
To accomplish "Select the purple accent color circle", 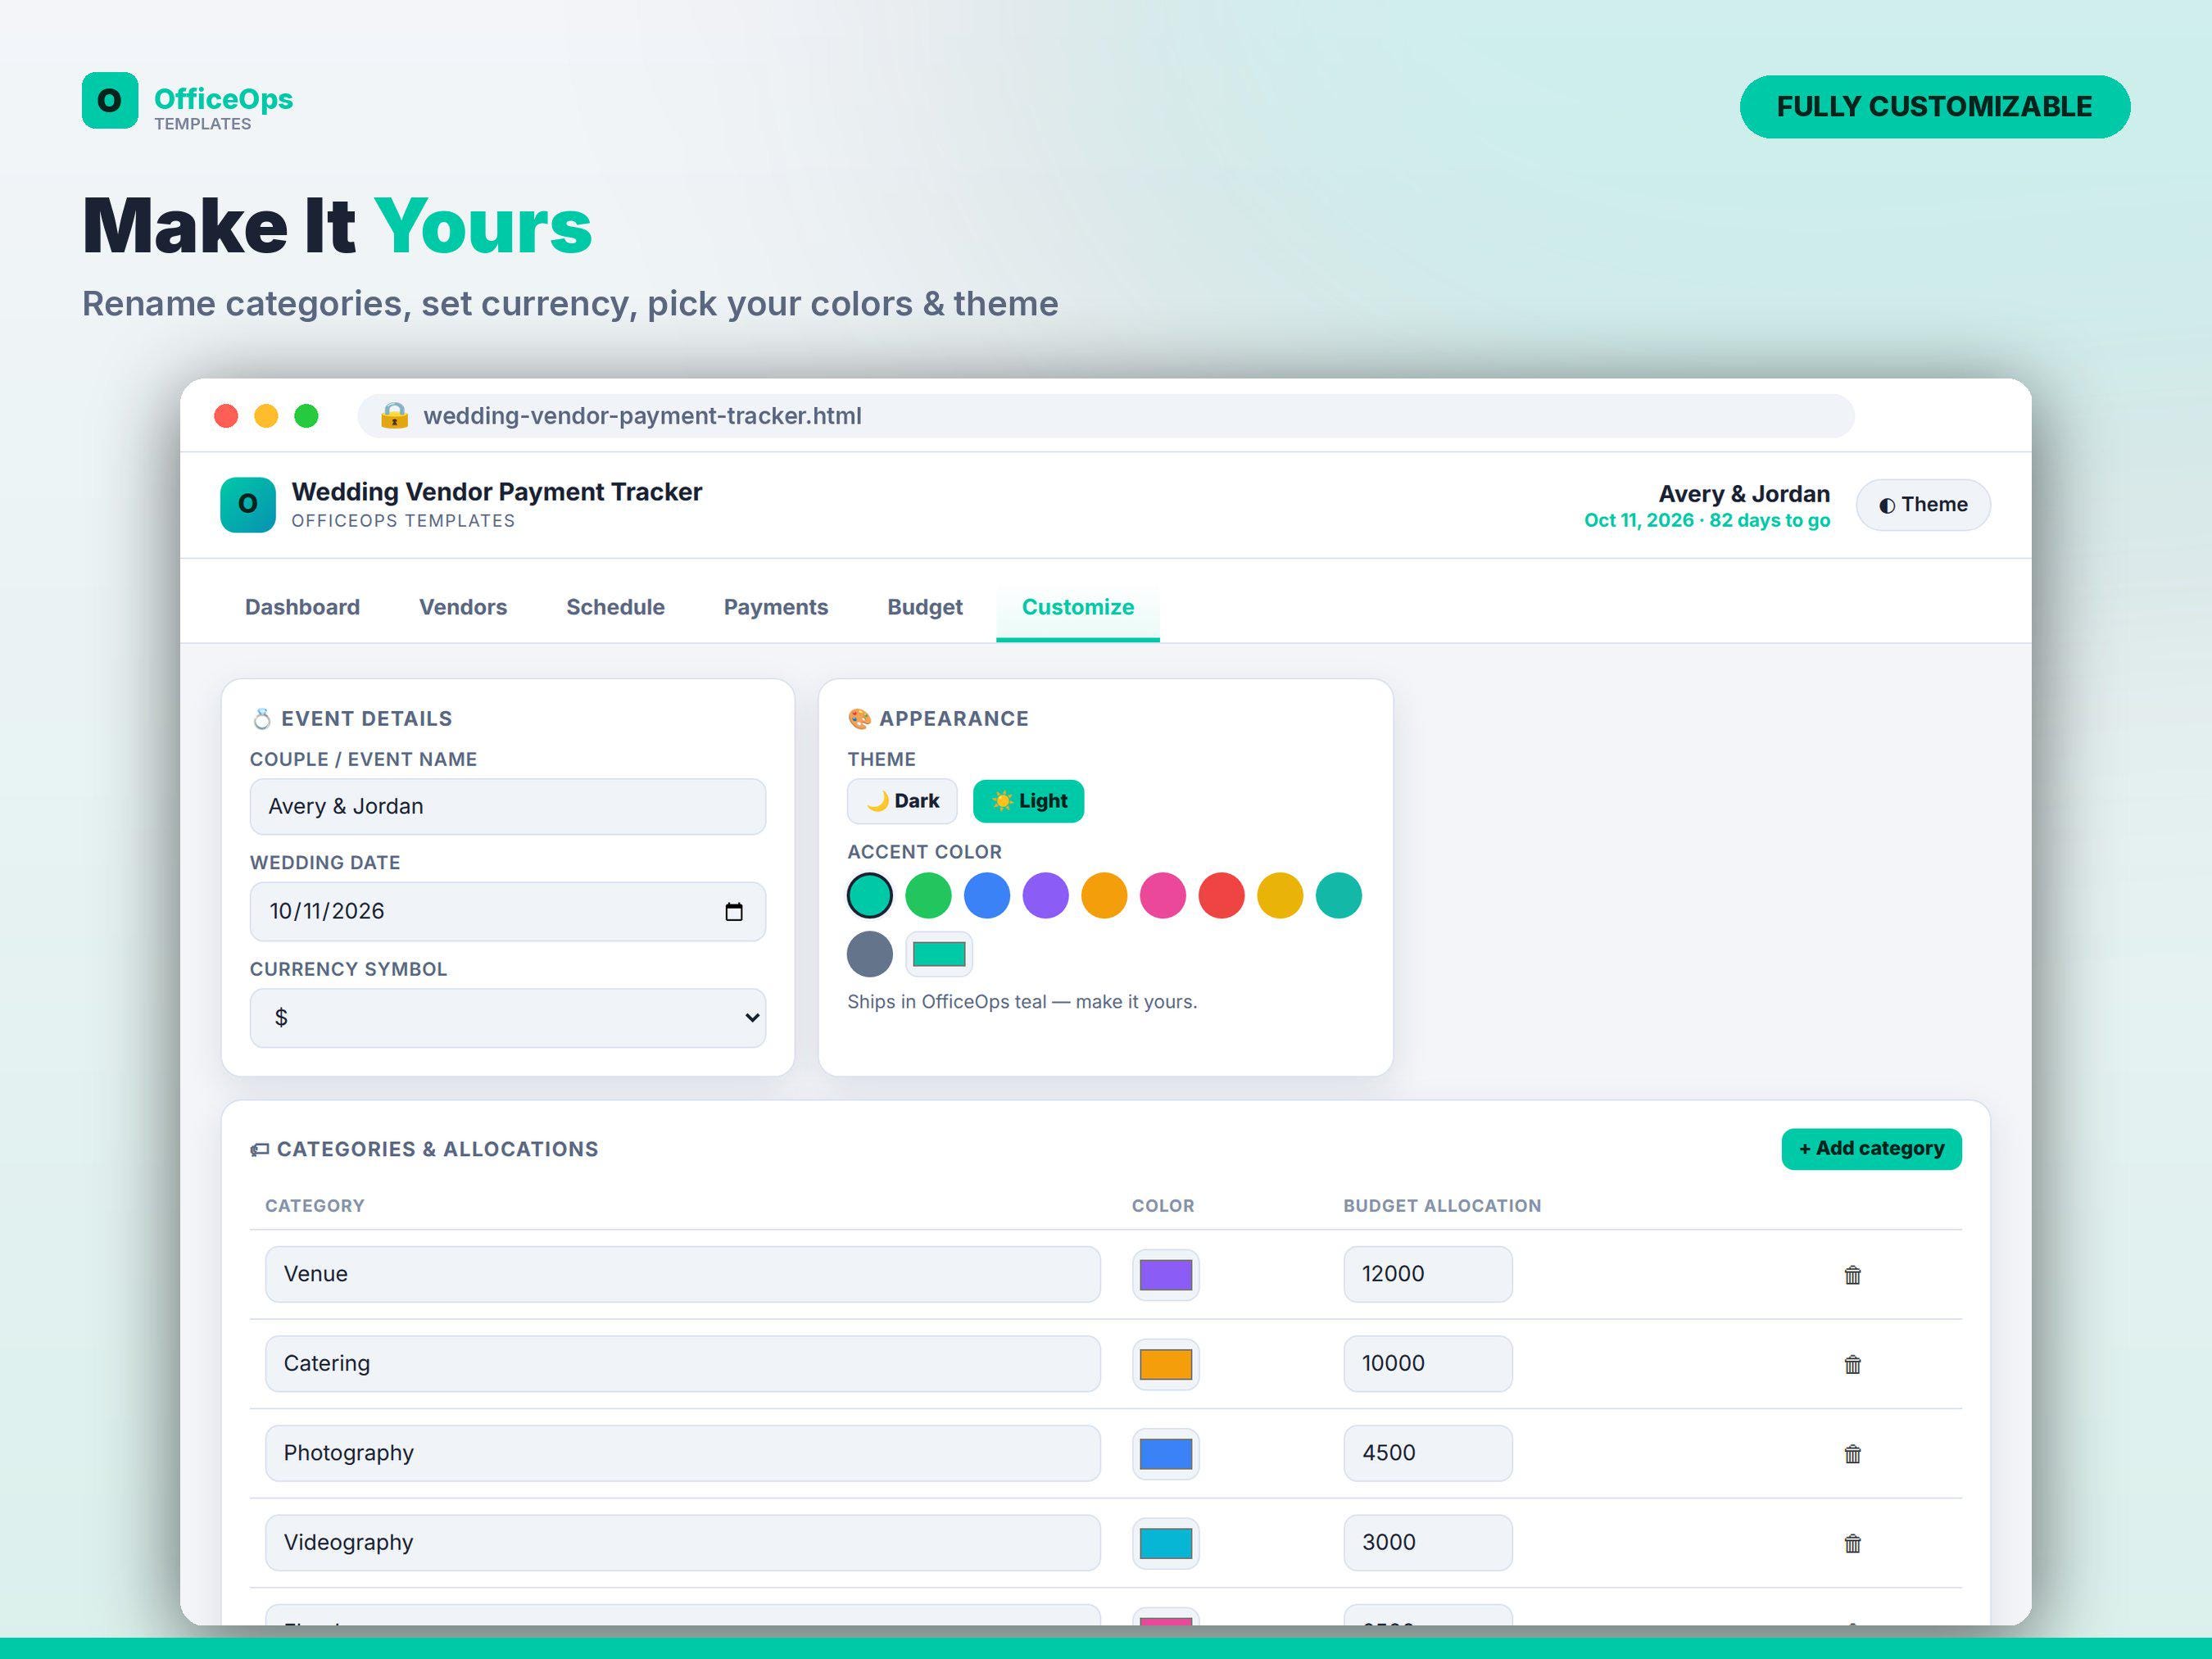I will 1046,895.
